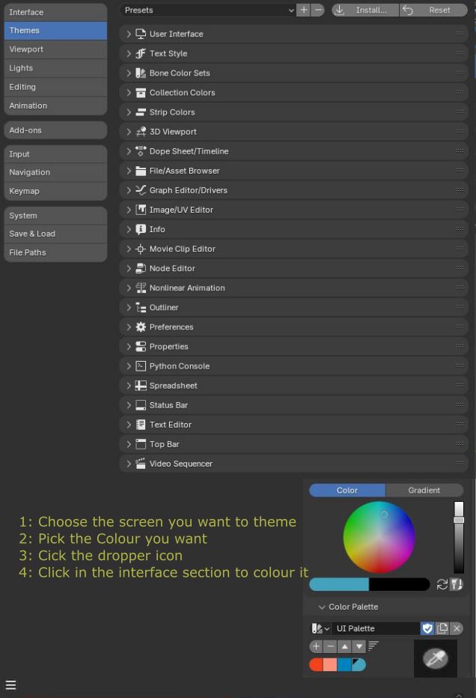The height and width of the screenshot is (698, 476).
Task: Click the Video Sequencer row grip handle
Action: pos(460,464)
